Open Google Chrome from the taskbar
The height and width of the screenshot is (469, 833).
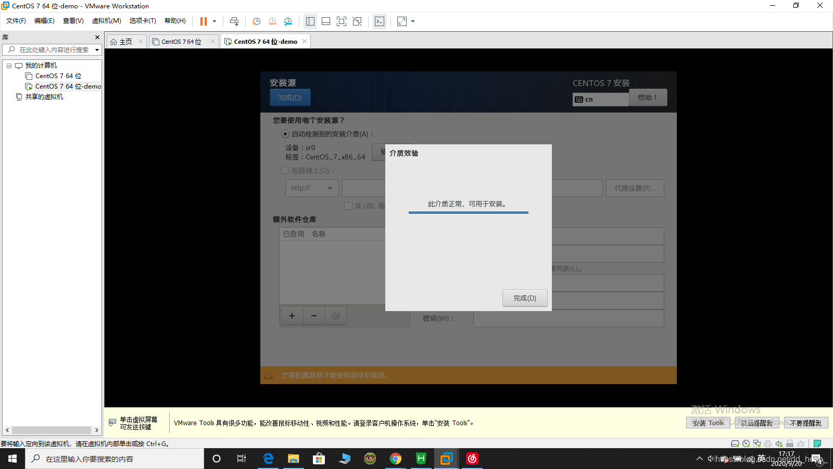point(396,459)
